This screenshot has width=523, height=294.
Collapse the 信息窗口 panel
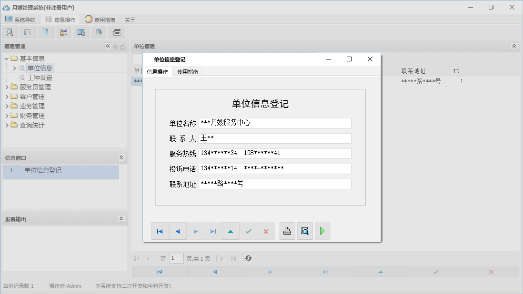pos(121,157)
